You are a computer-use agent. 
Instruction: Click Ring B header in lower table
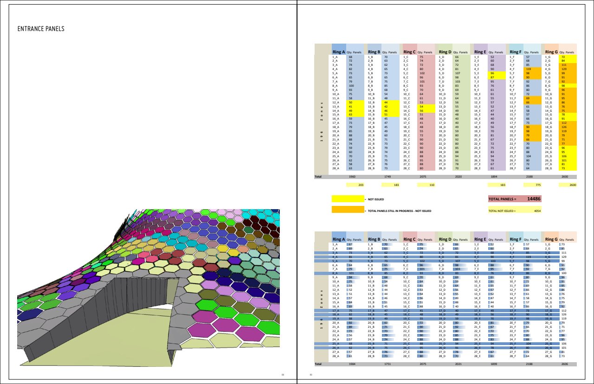point(374,239)
